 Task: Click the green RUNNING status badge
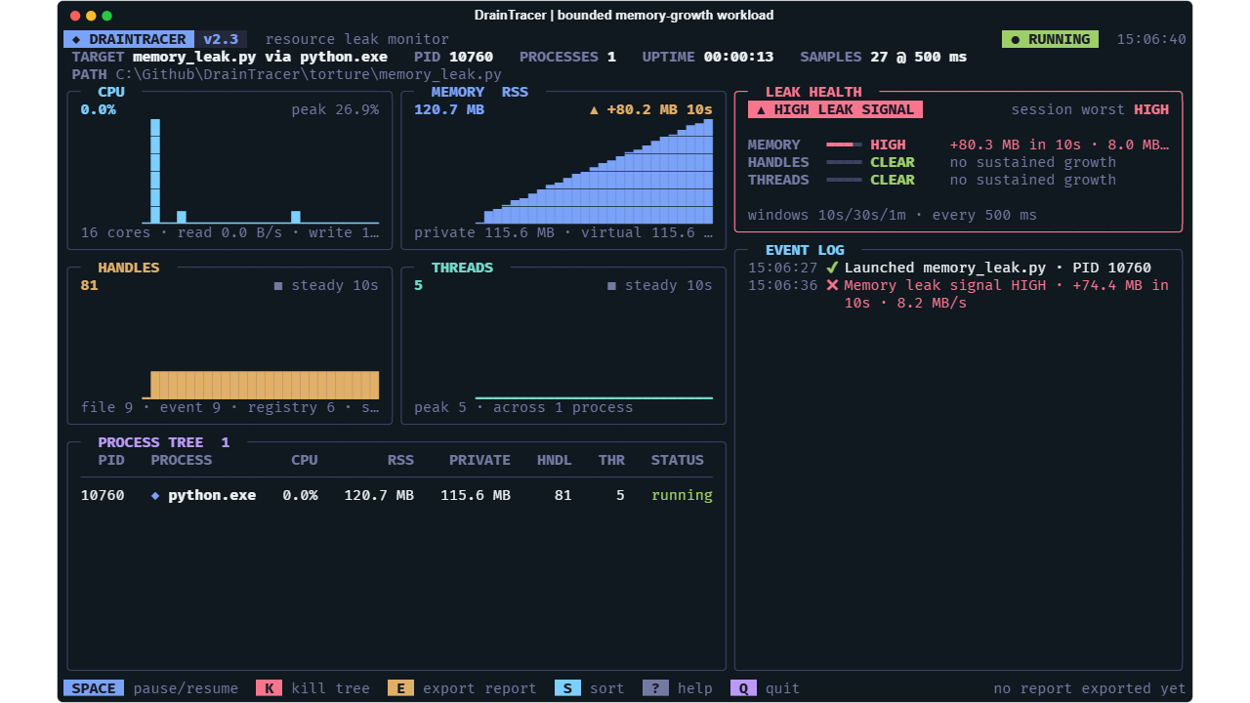pos(1050,39)
